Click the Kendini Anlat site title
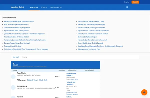This screenshot has height=98, width=150. (x=17, y=7)
